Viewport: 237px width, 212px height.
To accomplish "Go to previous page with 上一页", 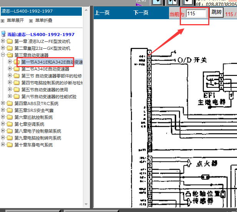I will [x=102, y=13].
